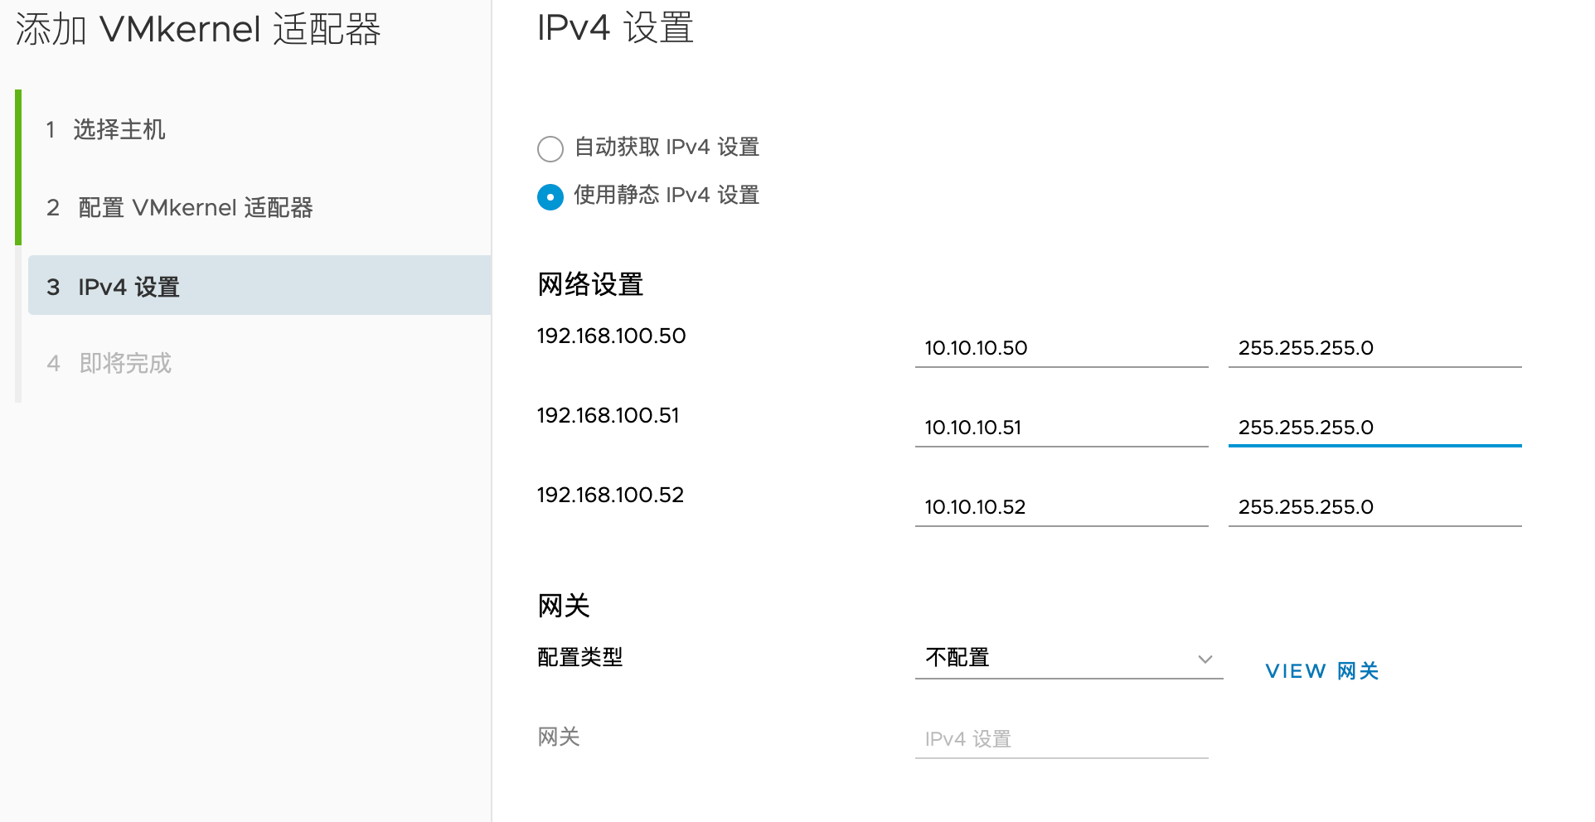This screenshot has height=822, width=1595.
Task: Open the gateway configuration type dropdown
Action: pyautogui.click(x=1068, y=658)
